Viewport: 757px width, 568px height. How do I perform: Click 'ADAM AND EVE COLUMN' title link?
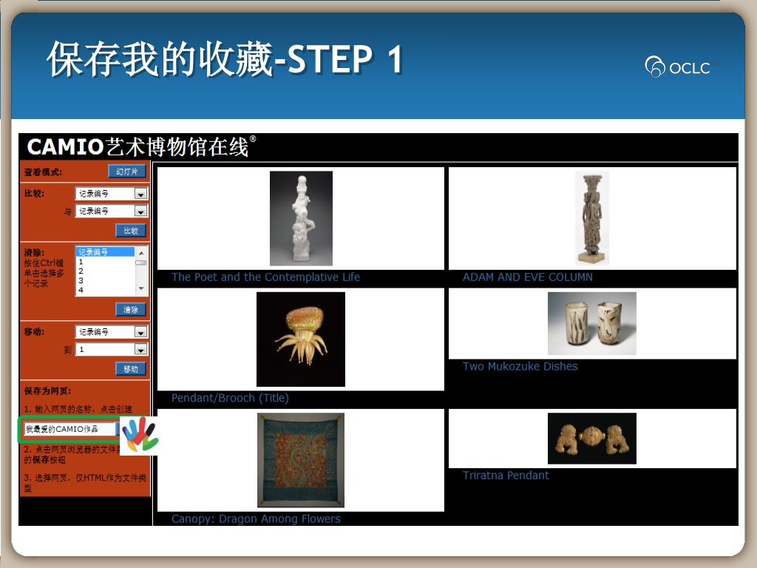pyautogui.click(x=527, y=277)
